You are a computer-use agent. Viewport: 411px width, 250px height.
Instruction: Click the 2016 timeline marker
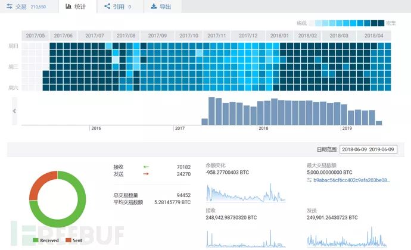coord(96,128)
